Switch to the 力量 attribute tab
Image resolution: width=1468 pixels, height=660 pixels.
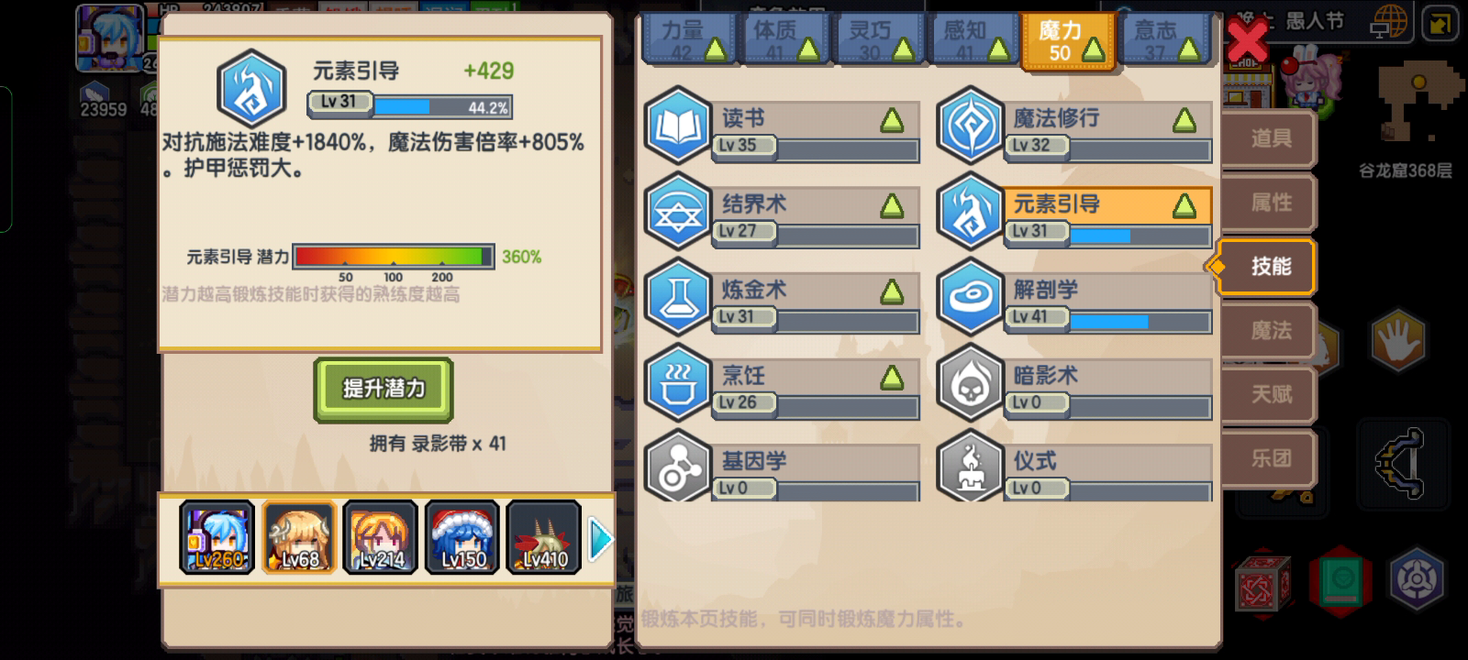pos(689,40)
